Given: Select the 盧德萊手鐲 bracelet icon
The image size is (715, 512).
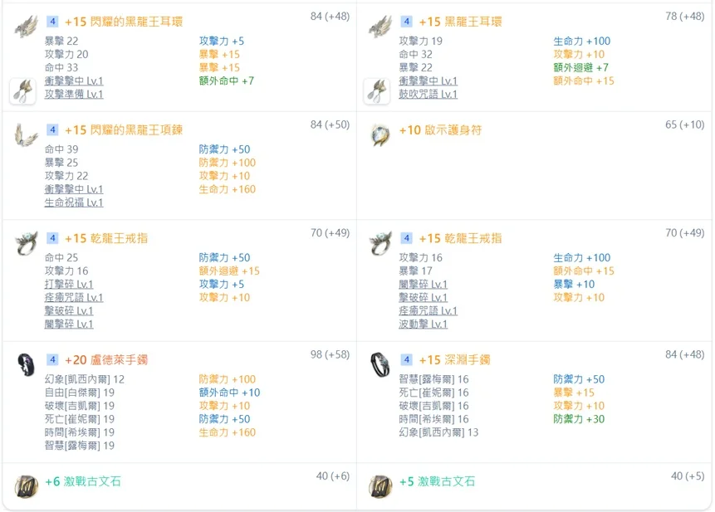Looking at the screenshot, I should pos(26,364).
